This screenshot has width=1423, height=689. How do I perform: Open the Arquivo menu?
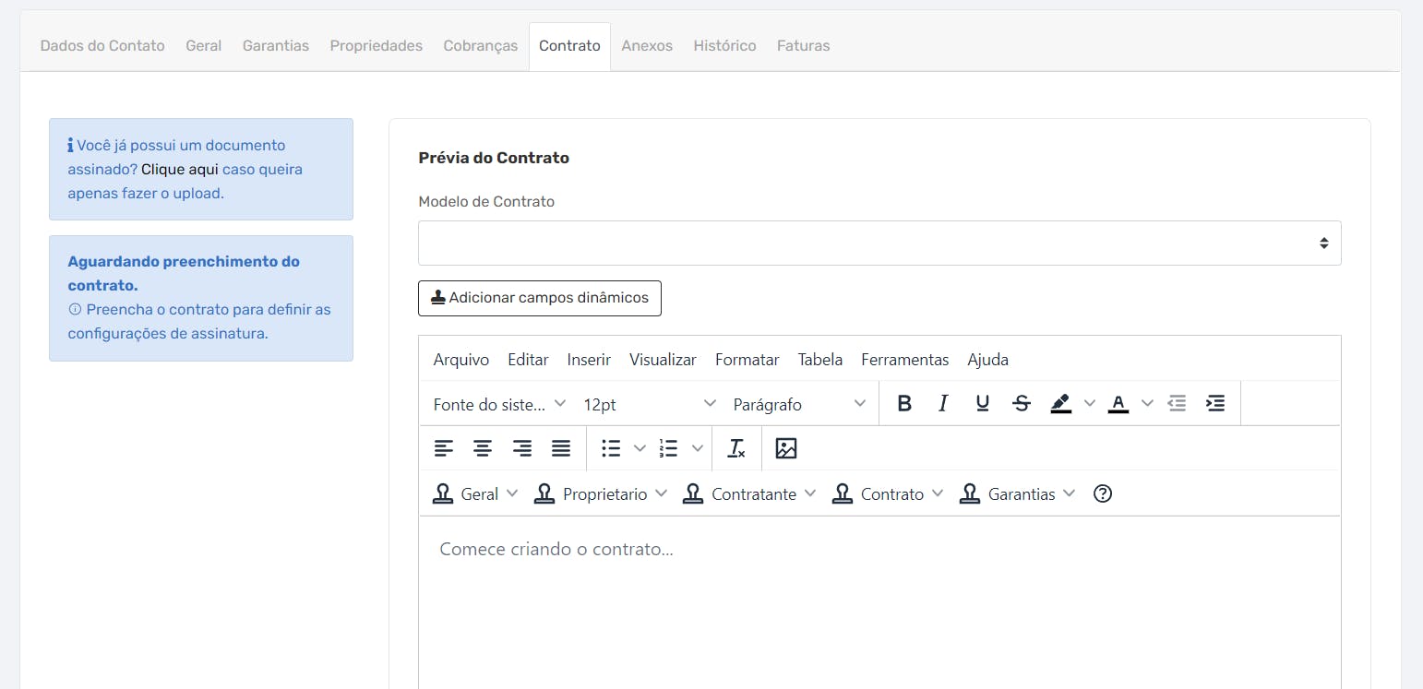click(x=461, y=360)
